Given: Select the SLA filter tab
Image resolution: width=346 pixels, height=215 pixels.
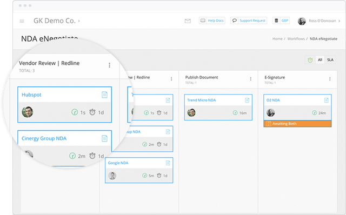Looking at the screenshot, I should point(330,60).
